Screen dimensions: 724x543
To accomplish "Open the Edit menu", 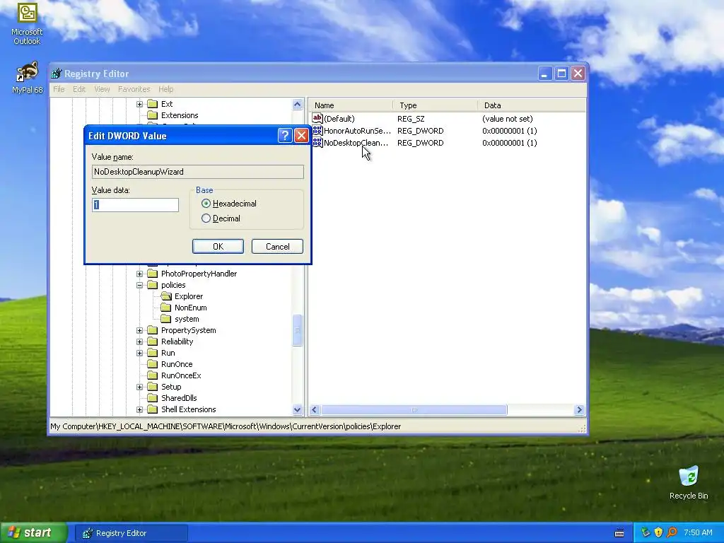I will pyautogui.click(x=79, y=89).
